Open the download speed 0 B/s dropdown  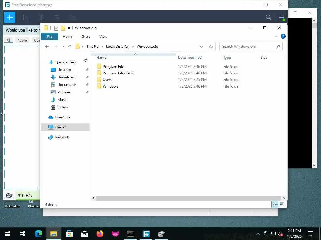pos(25,196)
